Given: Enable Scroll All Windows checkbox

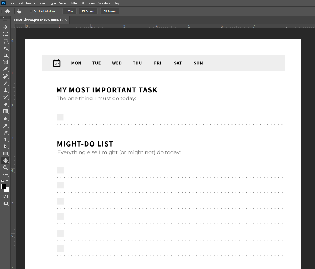Looking at the screenshot, I should tap(31, 11).
